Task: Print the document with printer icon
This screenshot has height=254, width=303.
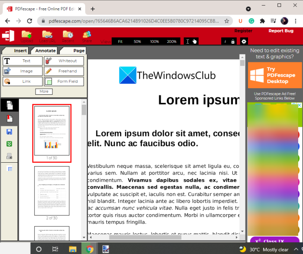Action: tap(9, 156)
